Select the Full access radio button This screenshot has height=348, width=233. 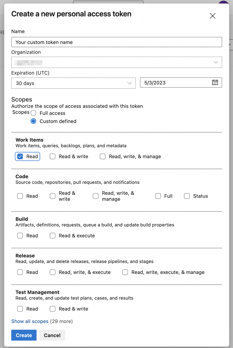33,113
